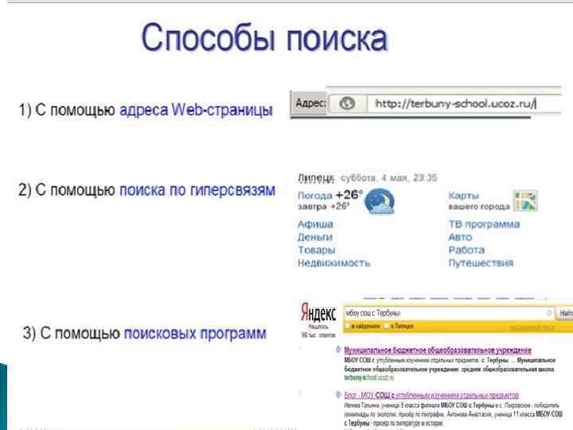
Task: Click the Найти search button
Action: click(565, 314)
